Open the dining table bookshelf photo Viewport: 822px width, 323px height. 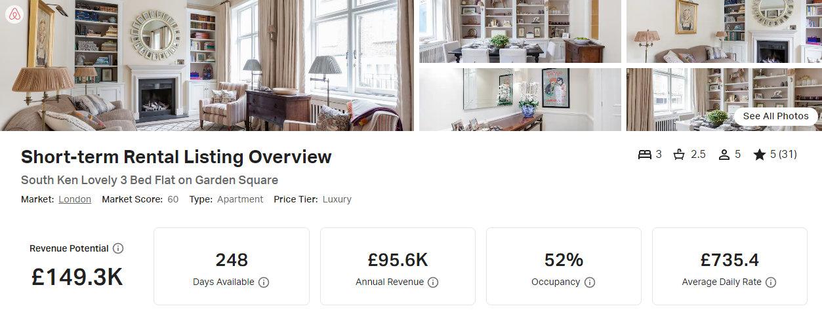coord(520,31)
